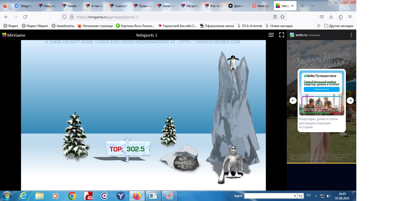
Task: Open Windows Explorer from the taskbar
Action: [40, 196]
